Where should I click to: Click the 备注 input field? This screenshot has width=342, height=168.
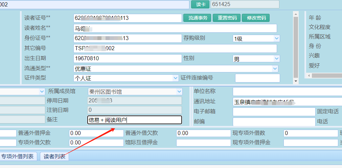134,120
